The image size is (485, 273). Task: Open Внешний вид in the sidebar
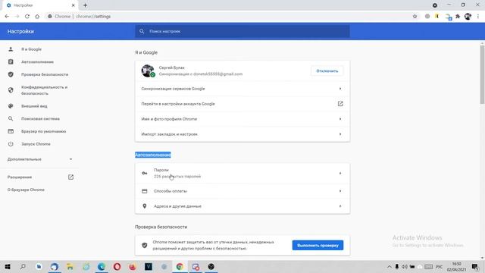tap(34, 106)
